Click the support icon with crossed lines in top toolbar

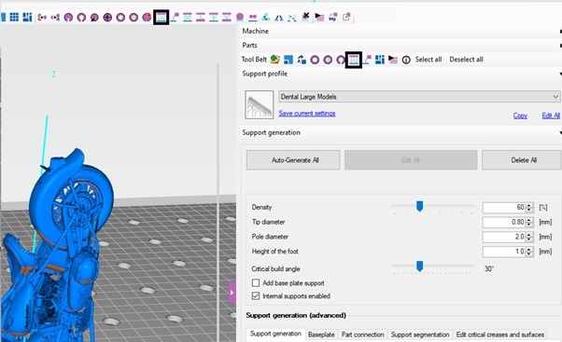188,17
